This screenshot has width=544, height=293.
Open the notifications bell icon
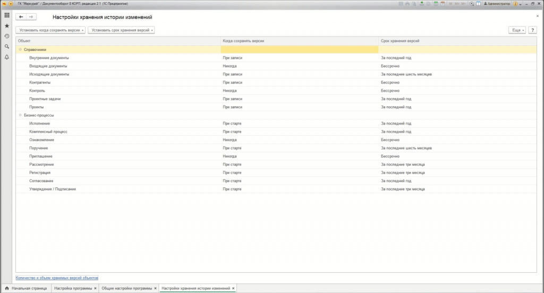point(7,57)
